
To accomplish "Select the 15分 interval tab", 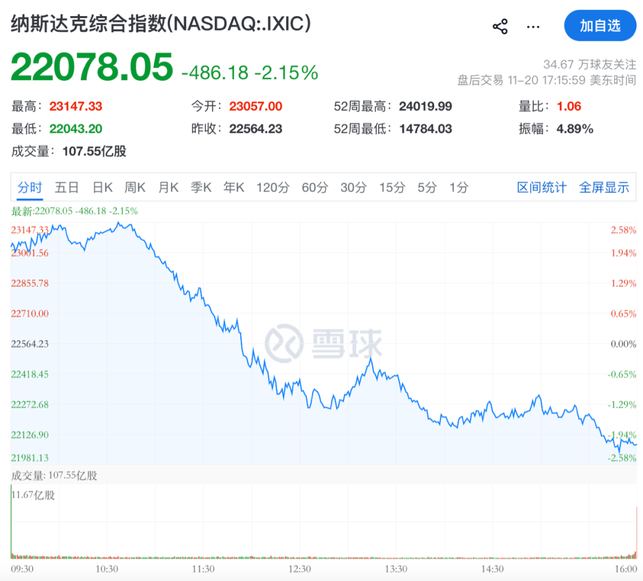I will pyautogui.click(x=392, y=188).
